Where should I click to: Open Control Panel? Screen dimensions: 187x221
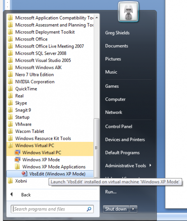pos(119,127)
